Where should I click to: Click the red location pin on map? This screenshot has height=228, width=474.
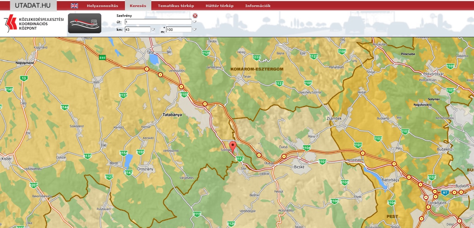pyautogui.click(x=233, y=146)
